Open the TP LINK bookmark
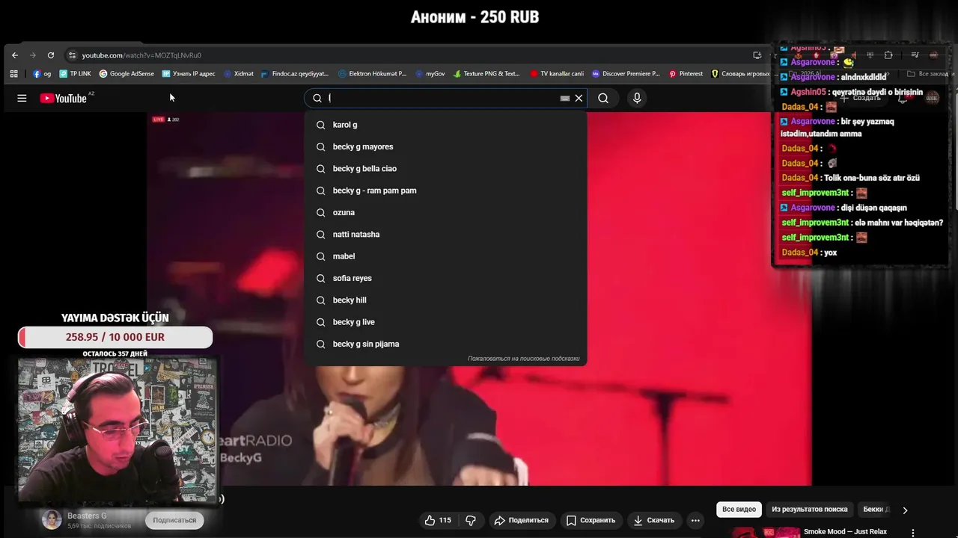This screenshot has width=958, height=538. 75,74
